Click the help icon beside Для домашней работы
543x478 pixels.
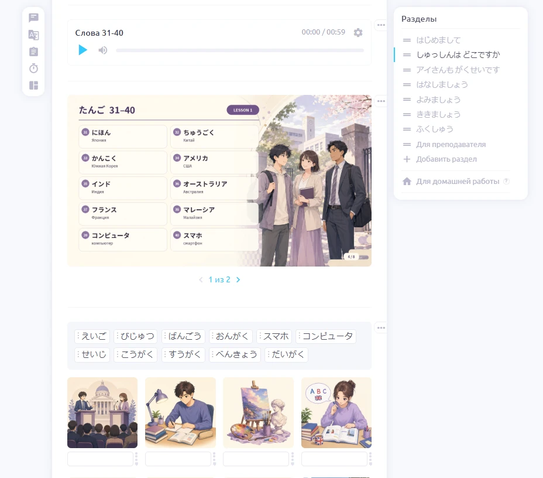pyautogui.click(x=506, y=181)
